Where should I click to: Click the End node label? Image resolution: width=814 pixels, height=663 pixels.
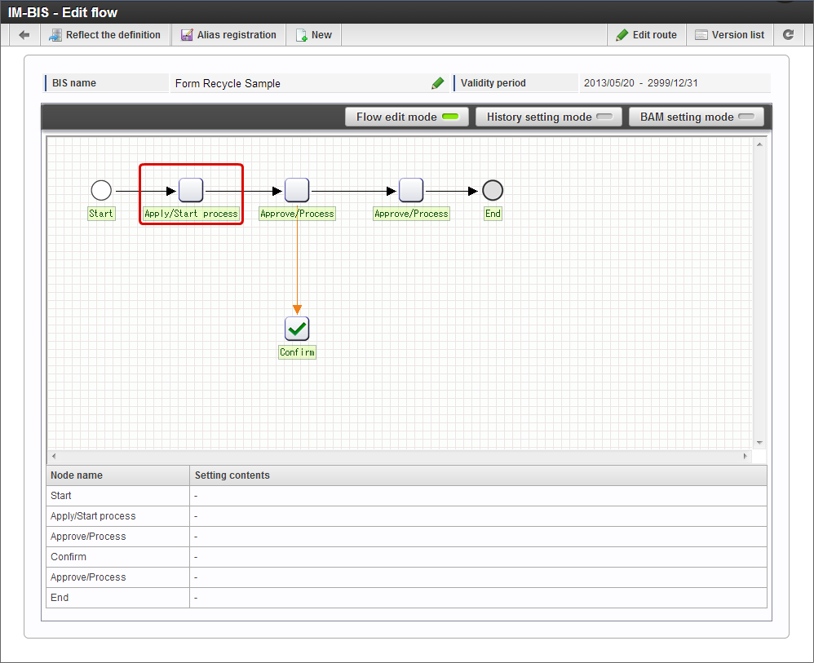[x=493, y=214]
